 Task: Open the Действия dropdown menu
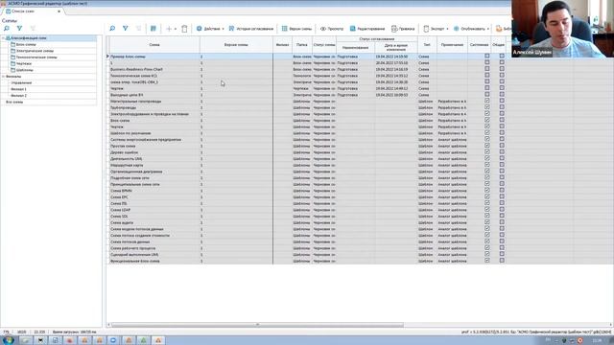coord(210,29)
